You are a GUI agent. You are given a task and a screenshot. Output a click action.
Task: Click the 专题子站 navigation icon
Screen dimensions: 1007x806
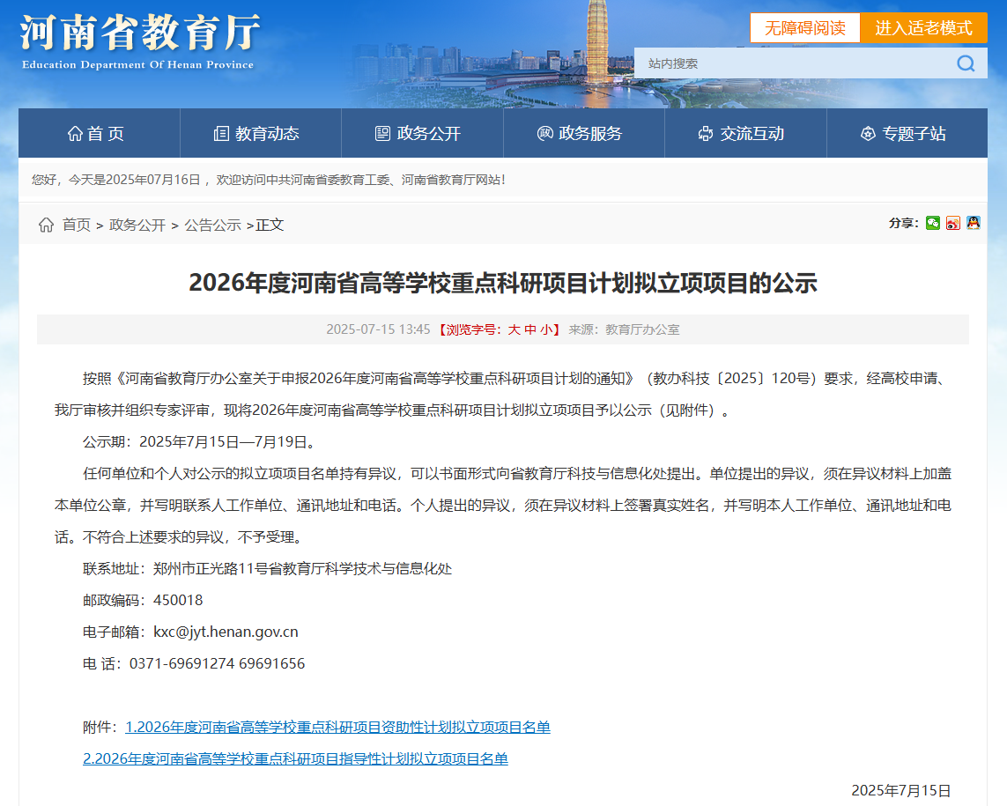[x=868, y=134]
